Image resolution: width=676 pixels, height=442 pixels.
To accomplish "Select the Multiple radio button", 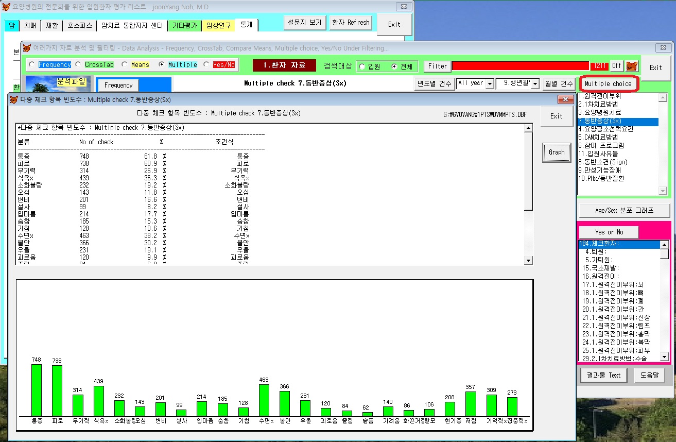I will tap(162, 65).
